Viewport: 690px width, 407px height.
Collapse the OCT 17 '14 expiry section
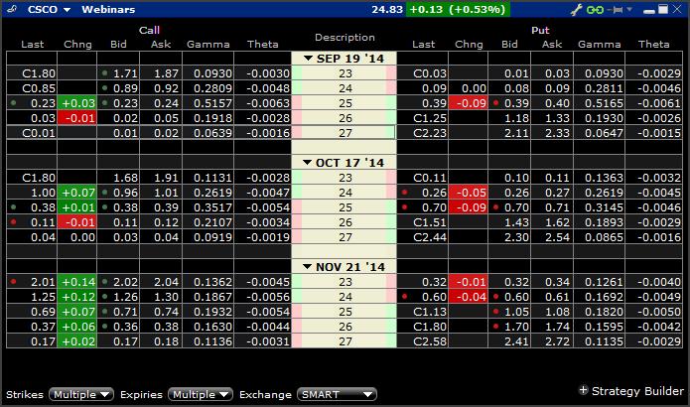tap(310, 164)
